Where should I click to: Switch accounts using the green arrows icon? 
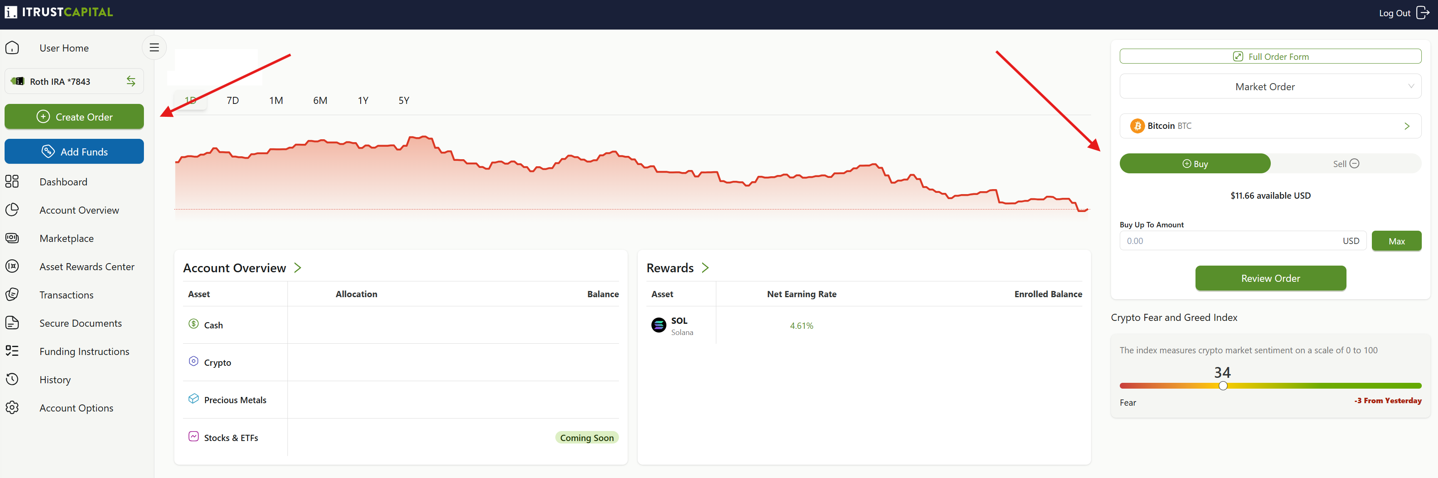(131, 81)
